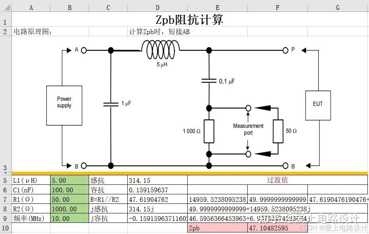Click the label cell 'R2(Ω)'
The image size is (369, 234).
click(31, 209)
